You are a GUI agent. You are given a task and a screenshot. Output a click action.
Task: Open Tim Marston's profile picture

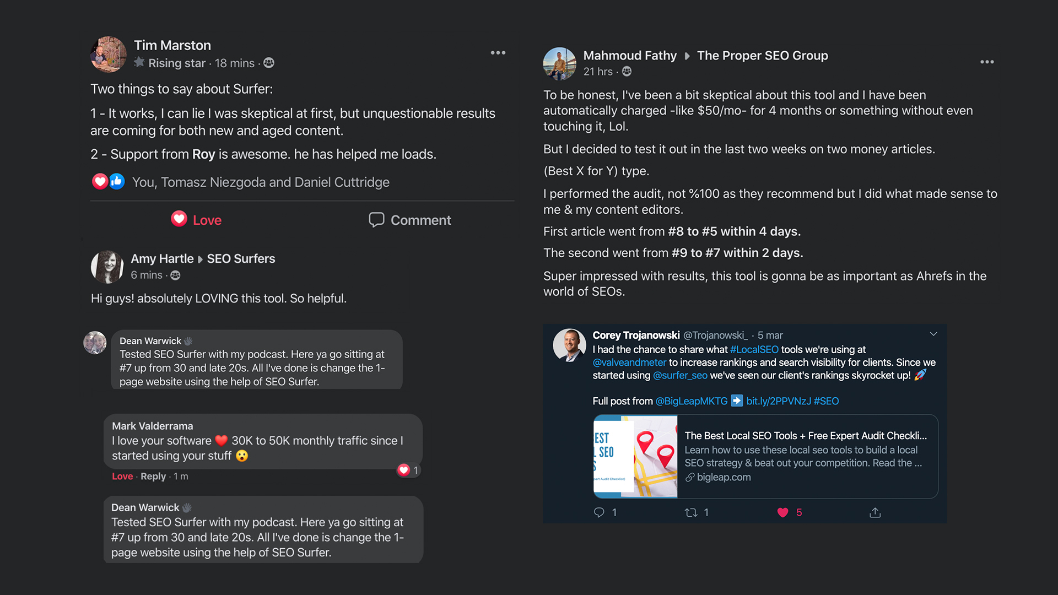108,54
